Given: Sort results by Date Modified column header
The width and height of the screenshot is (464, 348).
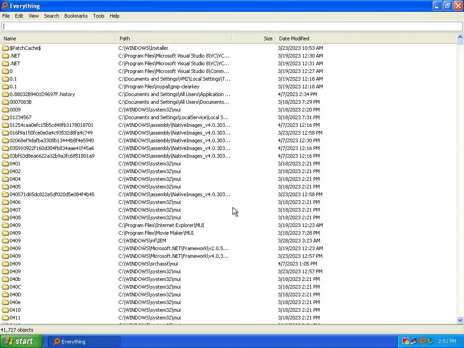Looking at the screenshot, I should point(309,39).
